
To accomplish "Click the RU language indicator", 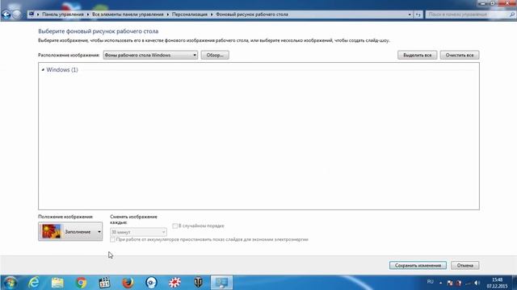I will tap(431, 282).
